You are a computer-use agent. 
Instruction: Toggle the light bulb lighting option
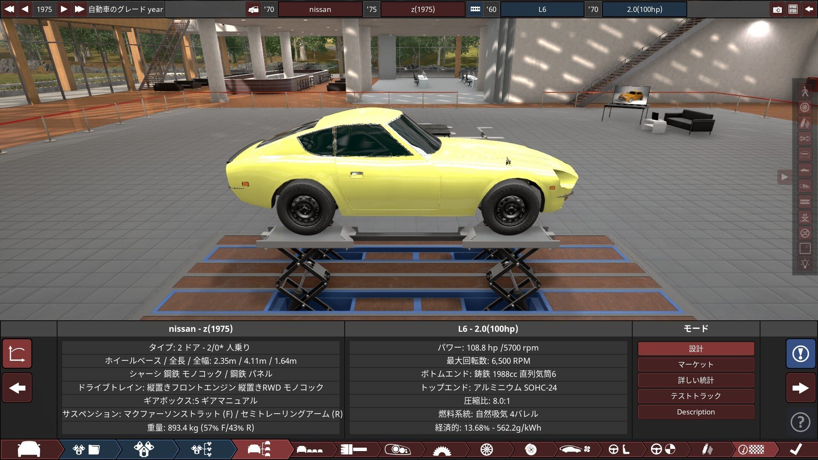click(x=805, y=264)
